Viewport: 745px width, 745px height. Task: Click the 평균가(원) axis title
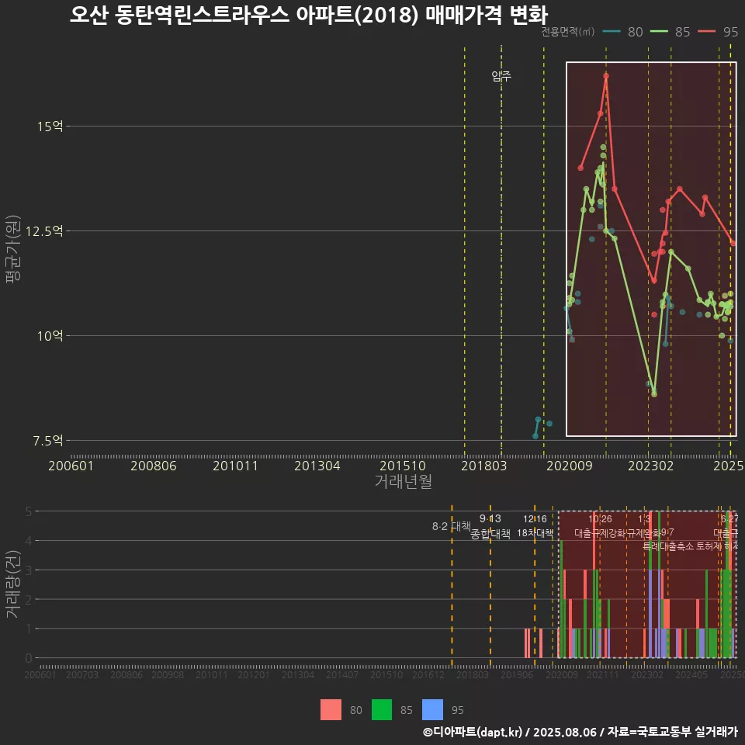click(x=13, y=249)
